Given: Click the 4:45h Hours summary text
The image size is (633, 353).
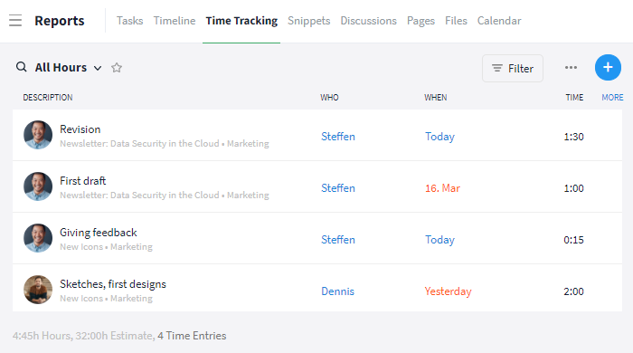Looking at the screenshot, I should coord(42,336).
